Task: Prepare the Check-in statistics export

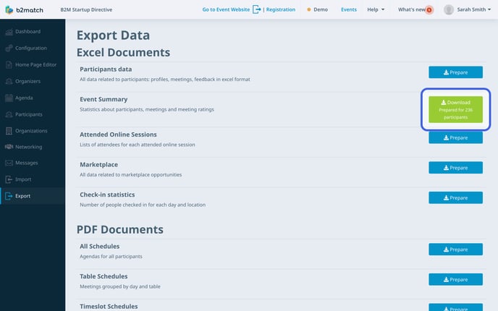Action: pos(455,197)
